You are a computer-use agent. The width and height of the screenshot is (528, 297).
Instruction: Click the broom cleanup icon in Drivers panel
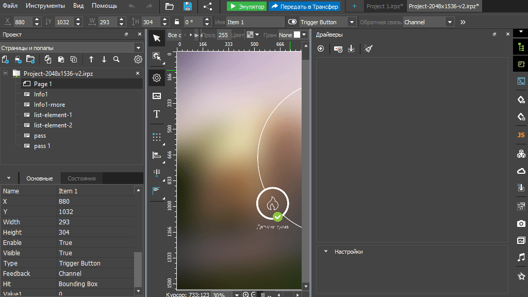368,48
